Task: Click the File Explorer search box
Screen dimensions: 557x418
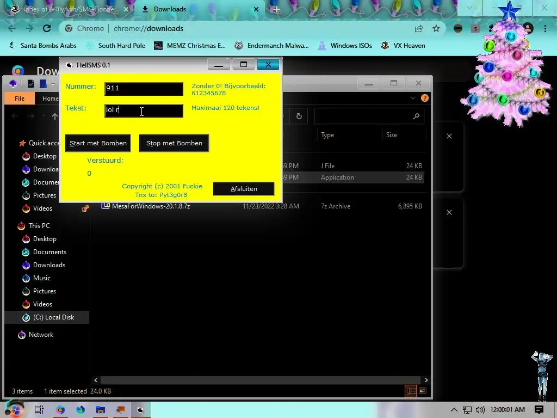Action: point(369,116)
